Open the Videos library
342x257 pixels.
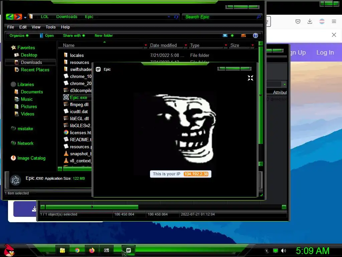[x=27, y=114]
